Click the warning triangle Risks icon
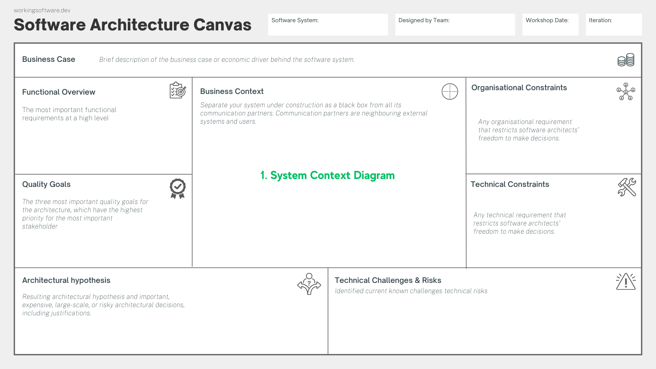The image size is (656, 369). [x=626, y=282]
